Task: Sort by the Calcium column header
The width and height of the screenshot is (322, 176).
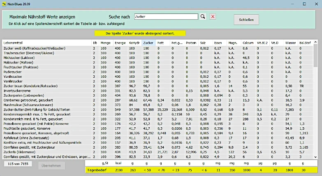Action: click(x=248, y=43)
